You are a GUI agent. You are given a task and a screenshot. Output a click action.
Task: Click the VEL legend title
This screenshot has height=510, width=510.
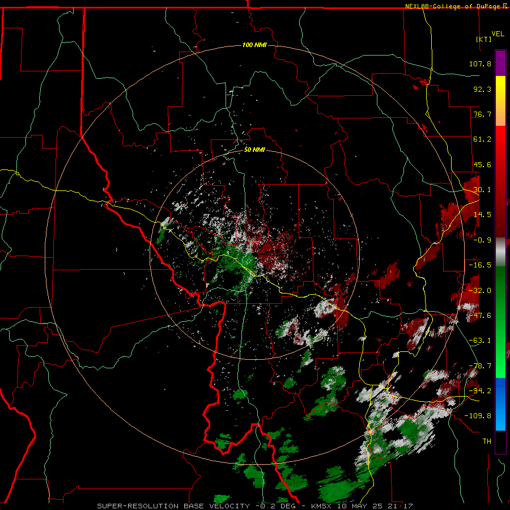(x=498, y=34)
